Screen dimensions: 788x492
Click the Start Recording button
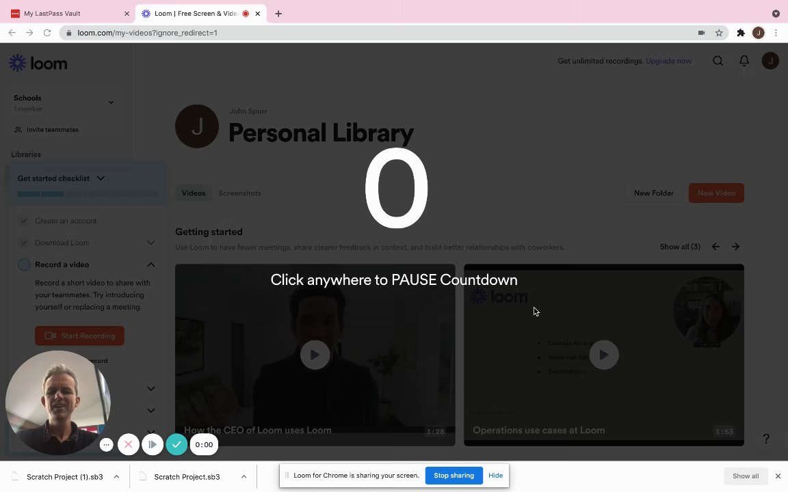tap(79, 336)
